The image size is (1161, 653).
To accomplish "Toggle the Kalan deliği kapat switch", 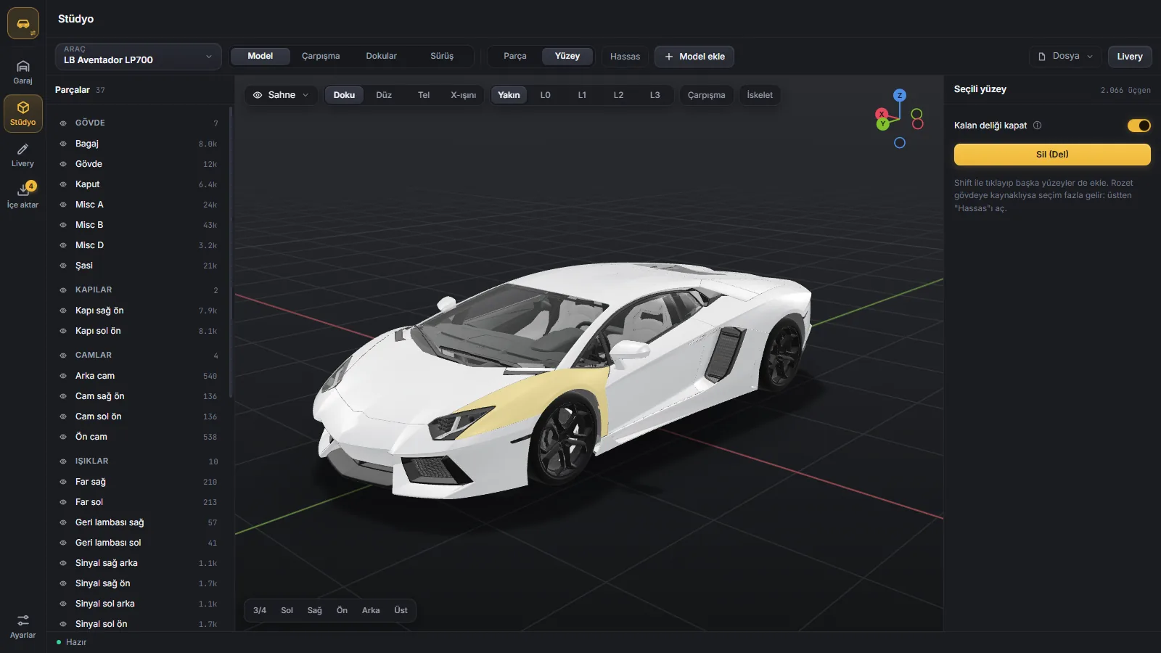I will pos(1139,126).
